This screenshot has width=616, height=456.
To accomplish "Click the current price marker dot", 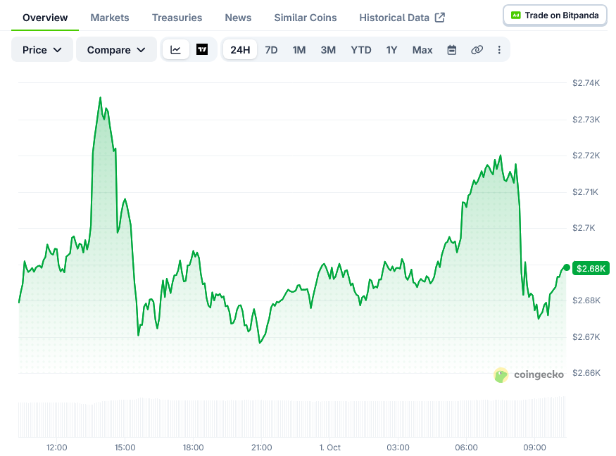I will [x=566, y=267].
